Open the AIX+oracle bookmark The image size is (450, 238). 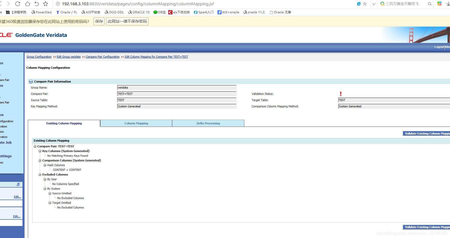click(x=228, y=12)
